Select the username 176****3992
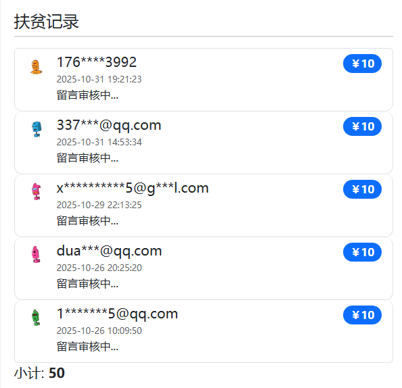 pos(97,62)
